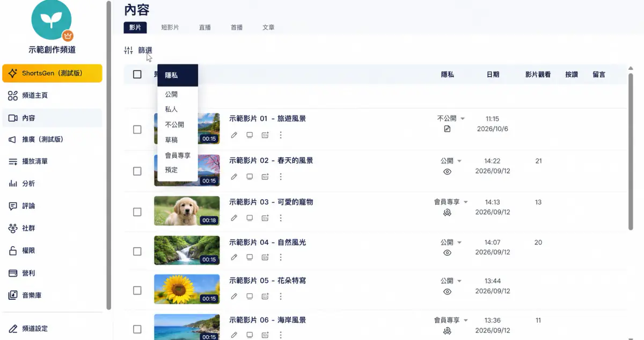Open more options for 示範影片 04
The image size is (644, 340).
pyautogui.click(x=281, y=258)
